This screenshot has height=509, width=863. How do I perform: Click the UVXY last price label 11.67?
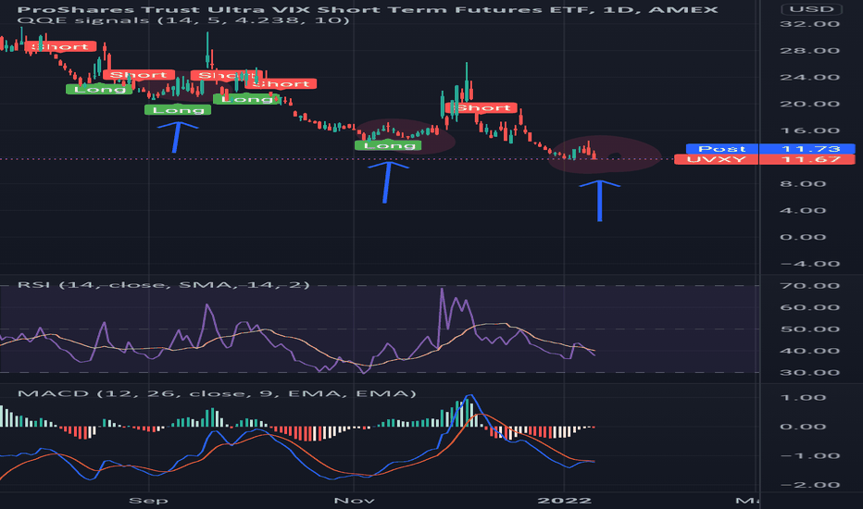[x=765, y=159]
